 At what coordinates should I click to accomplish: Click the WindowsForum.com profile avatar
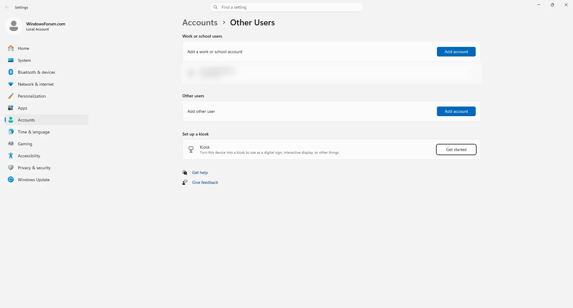pyautogui.click(x=14, y=26)
